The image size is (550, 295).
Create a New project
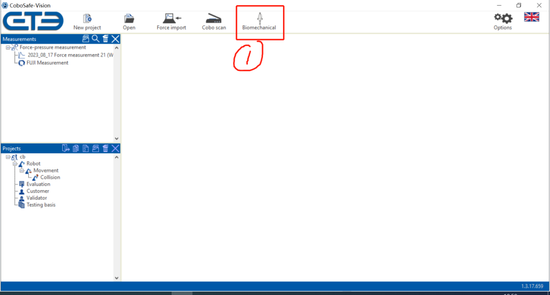(x=87, y=21)
